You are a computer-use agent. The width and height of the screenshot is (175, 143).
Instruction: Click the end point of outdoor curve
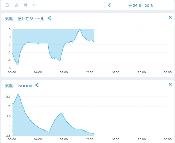[94, 41]
